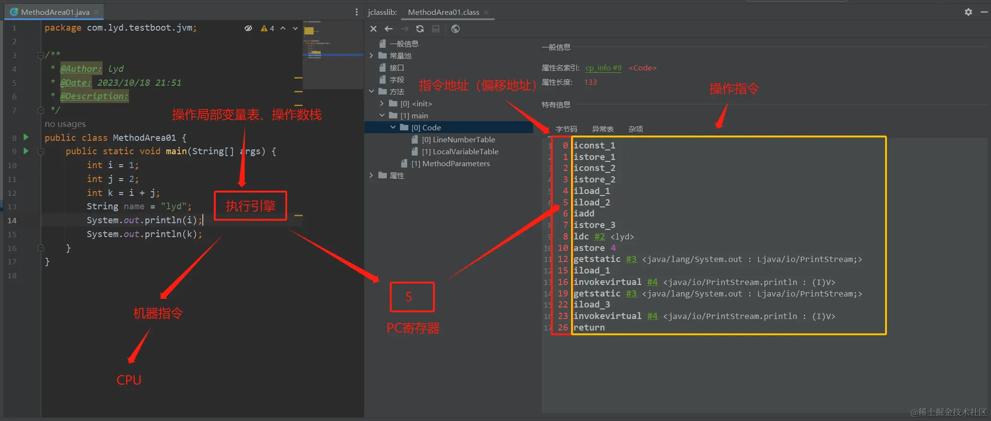This screenshot has width=991, height=421.
Task: Select 接口 interfaces tree item
Action: (396, 68)
